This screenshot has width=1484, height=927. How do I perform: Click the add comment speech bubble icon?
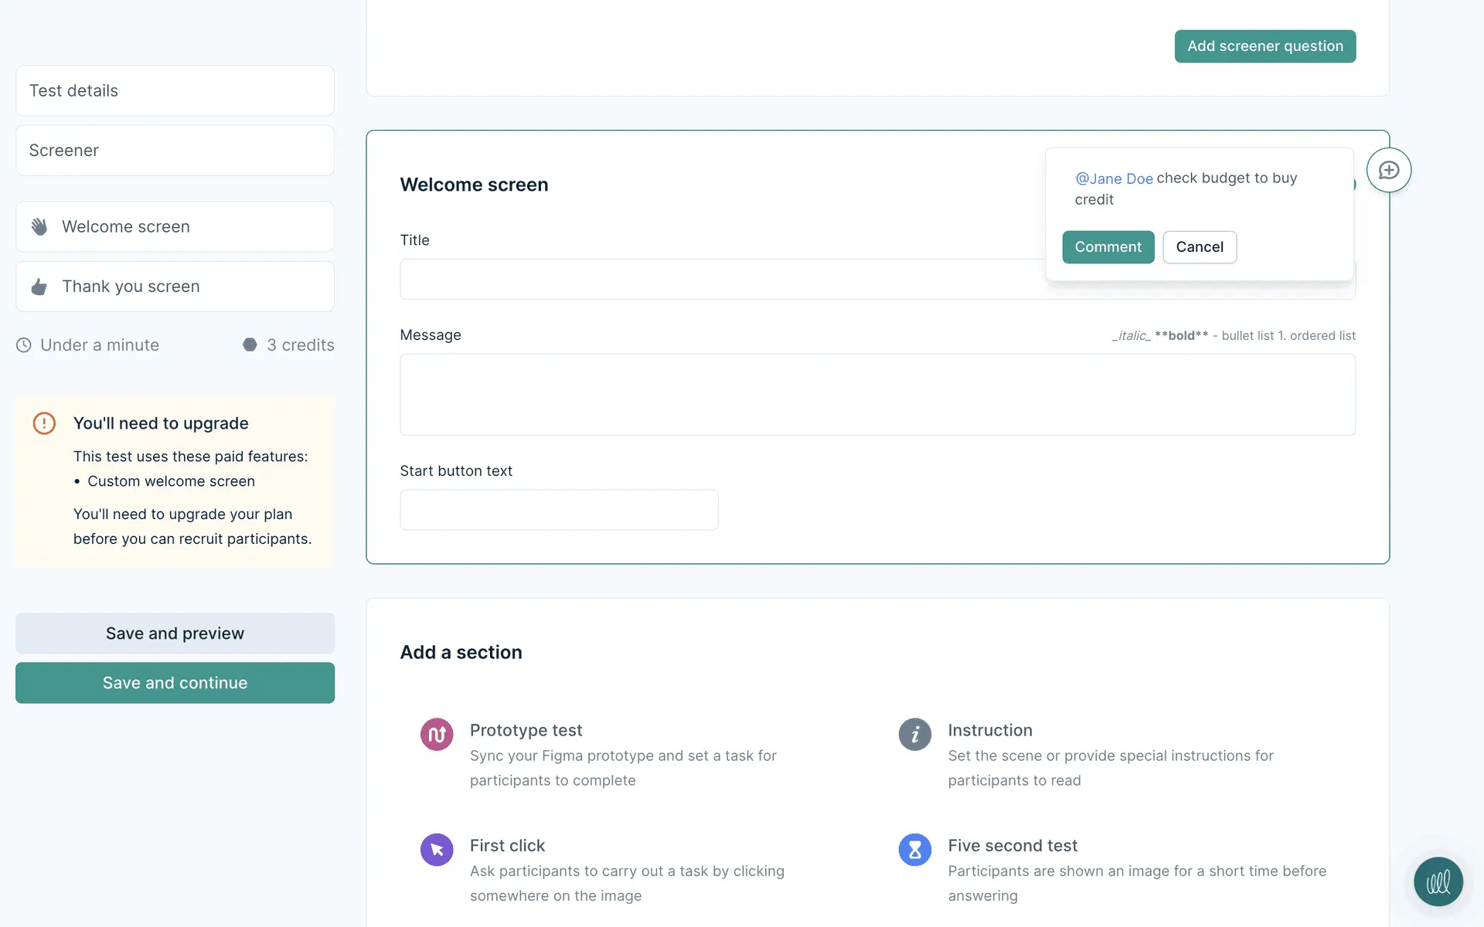click(1388, 170)
